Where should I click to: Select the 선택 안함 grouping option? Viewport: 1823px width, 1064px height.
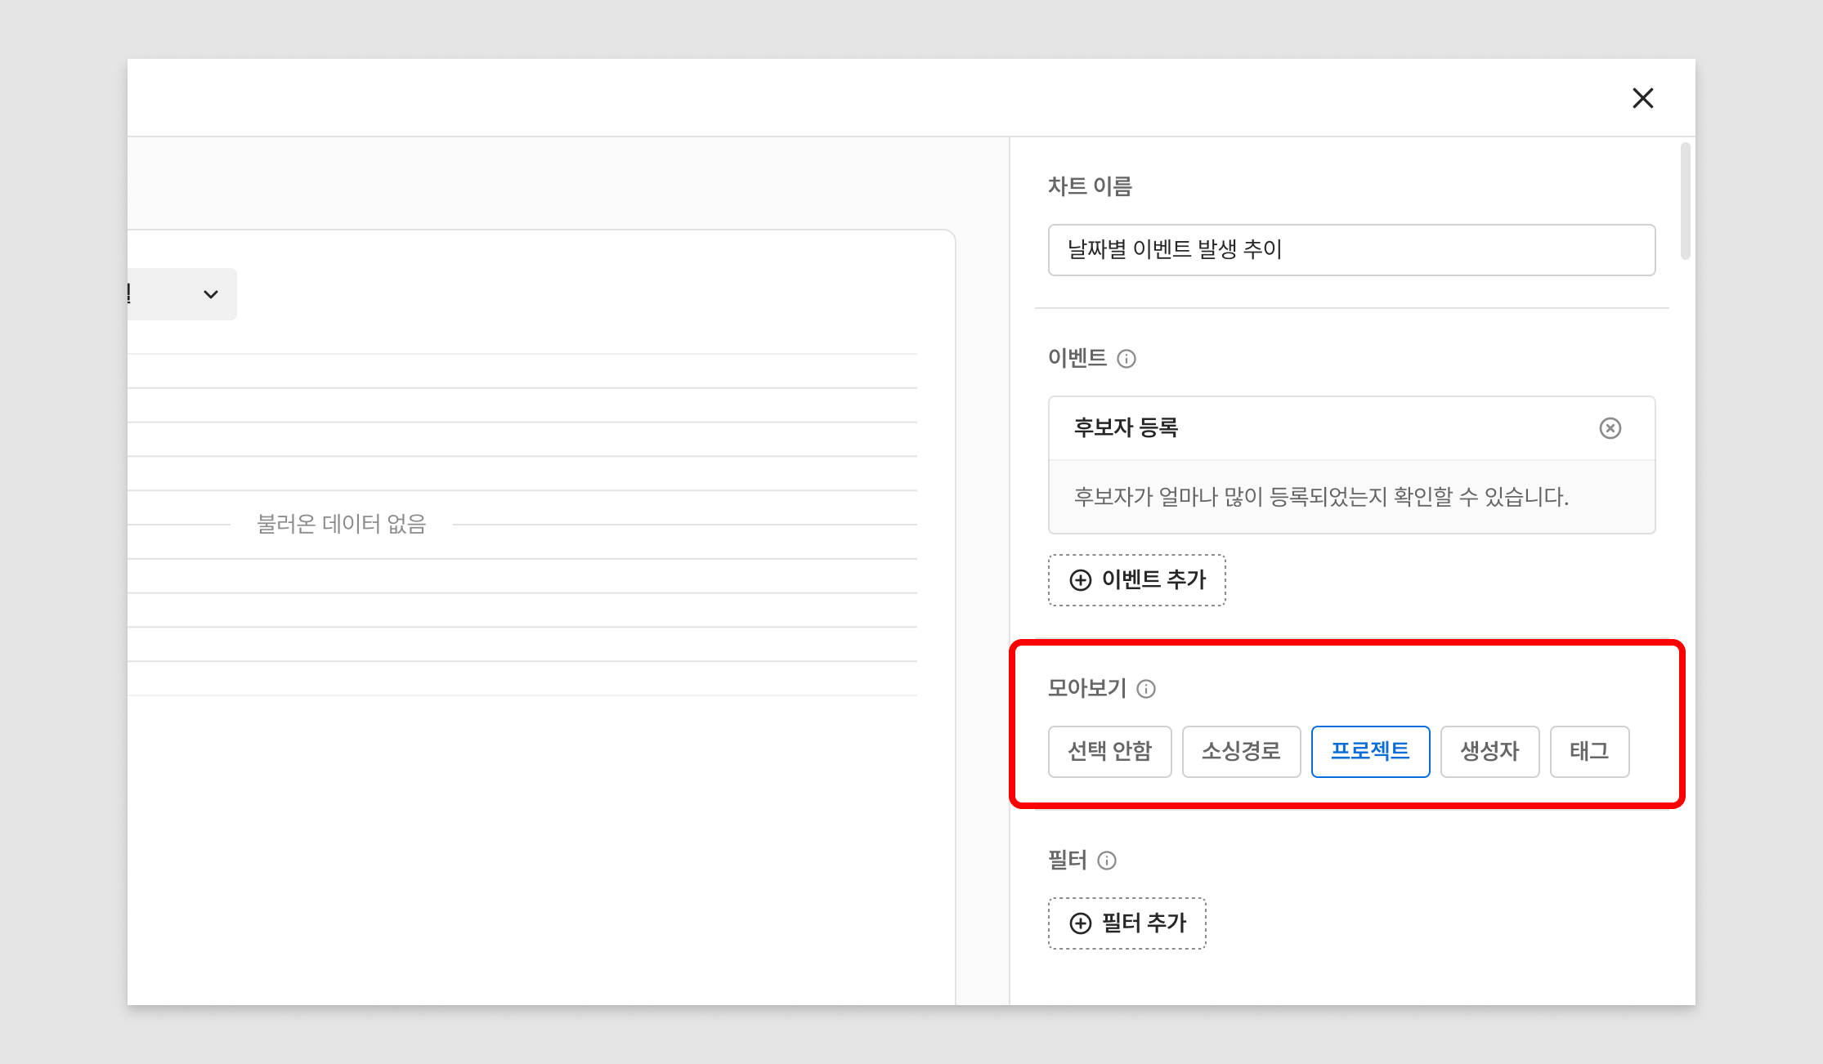[x=1109, y=751]
